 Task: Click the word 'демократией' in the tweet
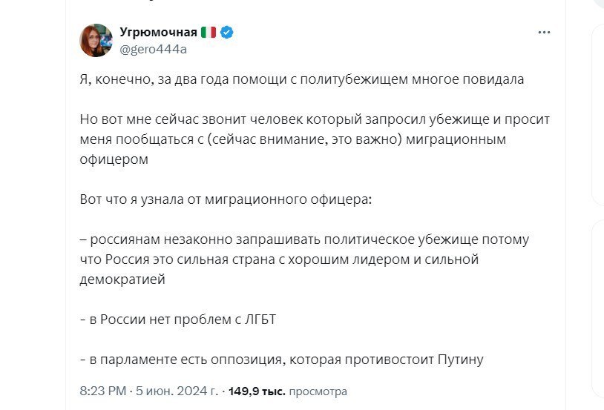pos(122,280)
